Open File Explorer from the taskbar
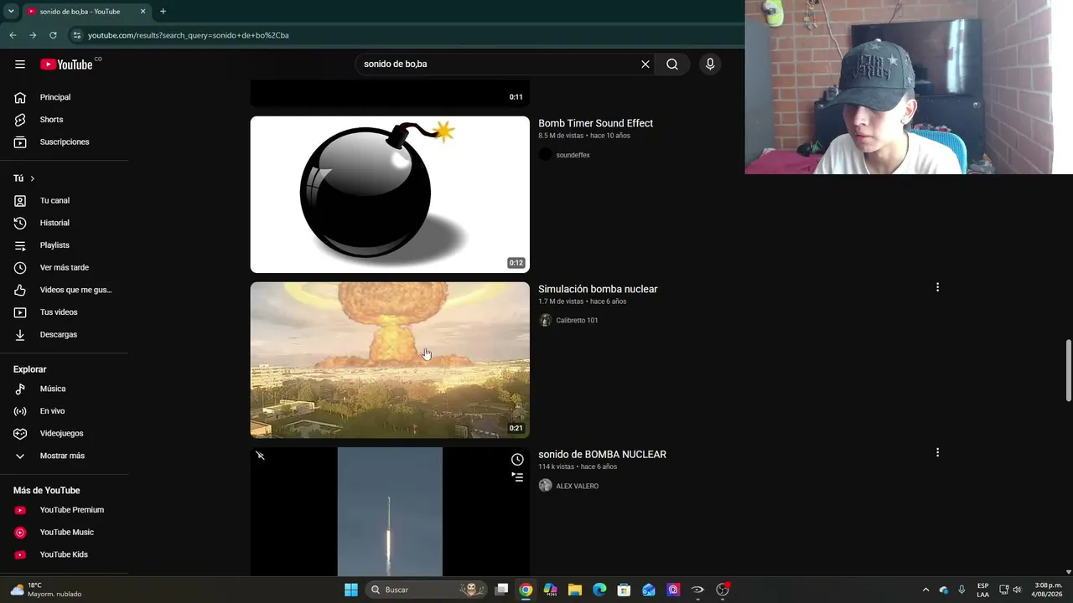The height and width of the screenshot is (603, 1073). (x=575, y=590)
